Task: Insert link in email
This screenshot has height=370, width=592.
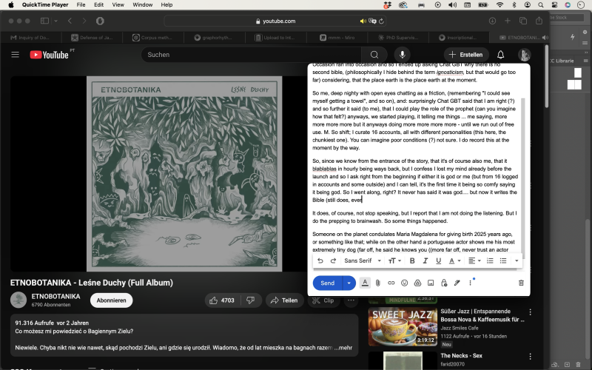Action: tap(391, 283)
